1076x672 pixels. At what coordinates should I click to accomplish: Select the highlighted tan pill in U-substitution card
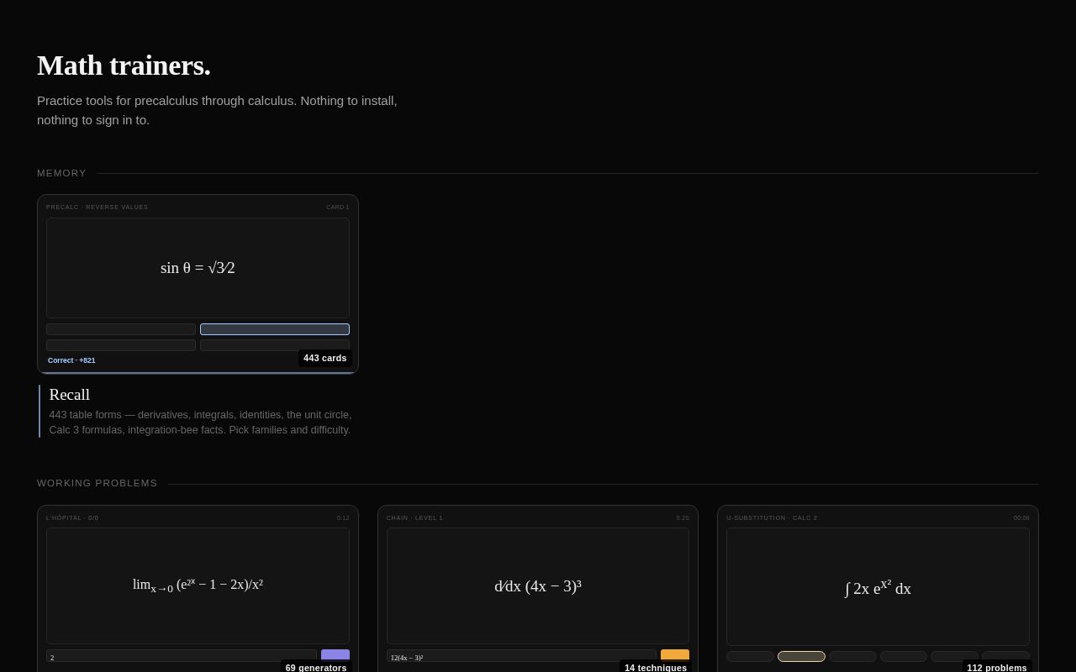pyautogui.click(x=801, y=656)
